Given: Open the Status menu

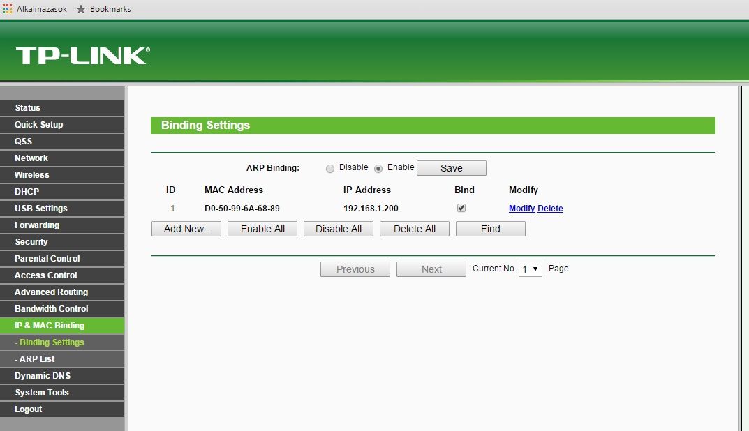Looking at the screenshot, I should 62,108.
